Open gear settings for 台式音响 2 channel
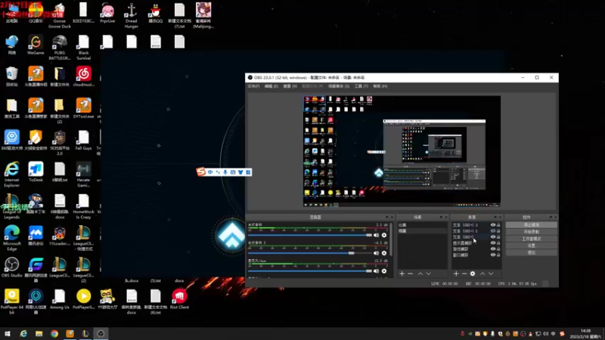This screenshot has height=340, width=605. tap(384, 253)
